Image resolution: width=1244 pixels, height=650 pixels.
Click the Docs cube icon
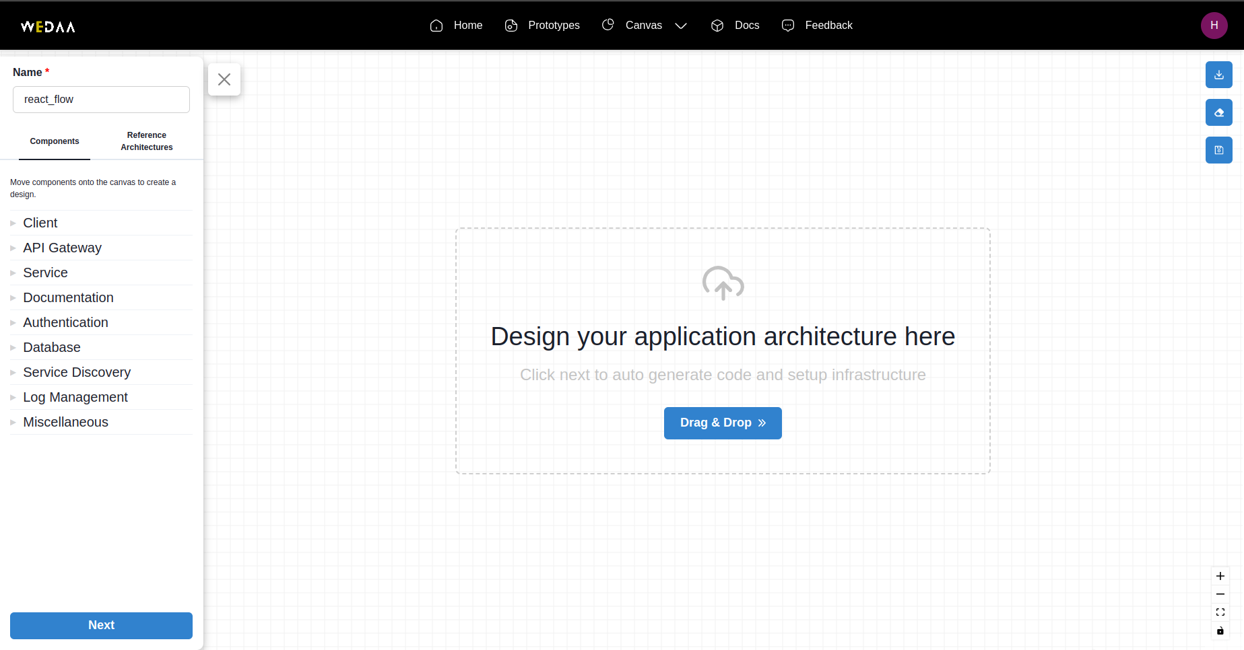pyautogui.click(x=717, y=26)
